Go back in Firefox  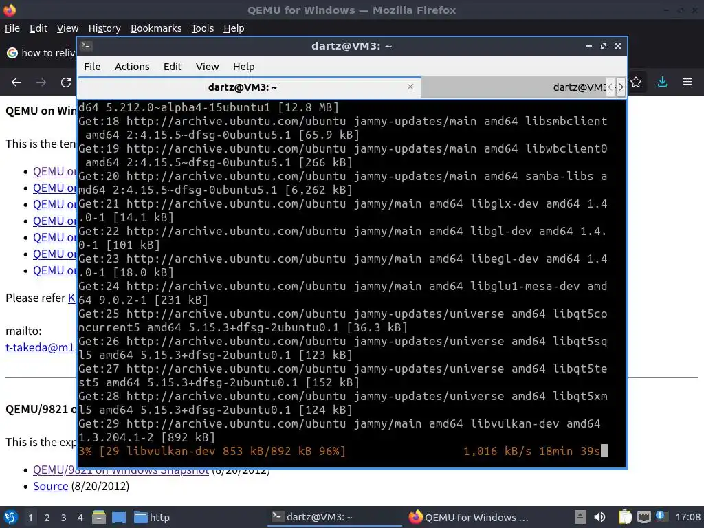tap(16, 82)
